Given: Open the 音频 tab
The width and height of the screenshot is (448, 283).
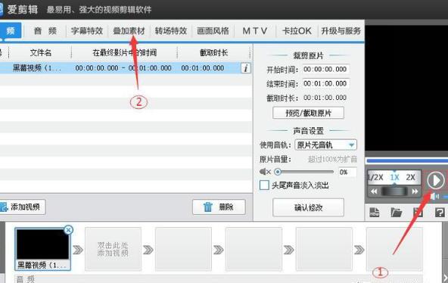Looking at the screenshot, I should coord(45,31).
